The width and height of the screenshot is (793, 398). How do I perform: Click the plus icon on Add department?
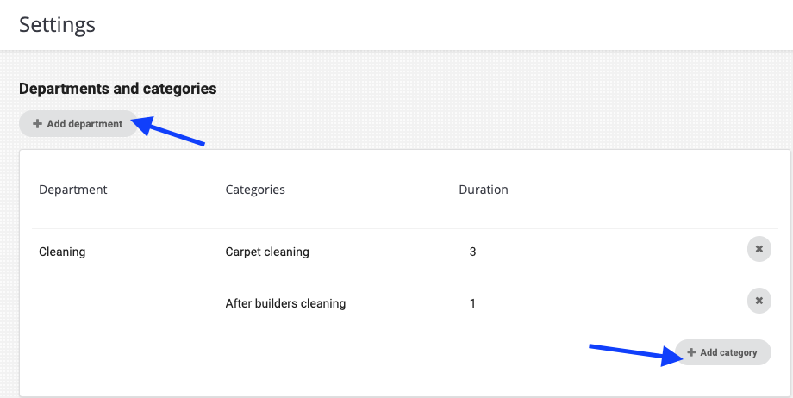[37, 124]
